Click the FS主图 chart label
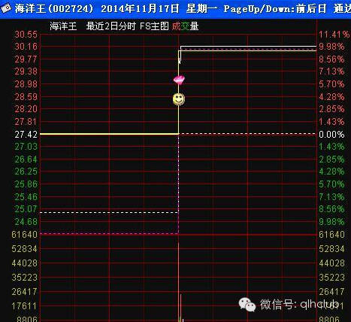The height and width of the screenshot is (322, 351). pos(154,26)
